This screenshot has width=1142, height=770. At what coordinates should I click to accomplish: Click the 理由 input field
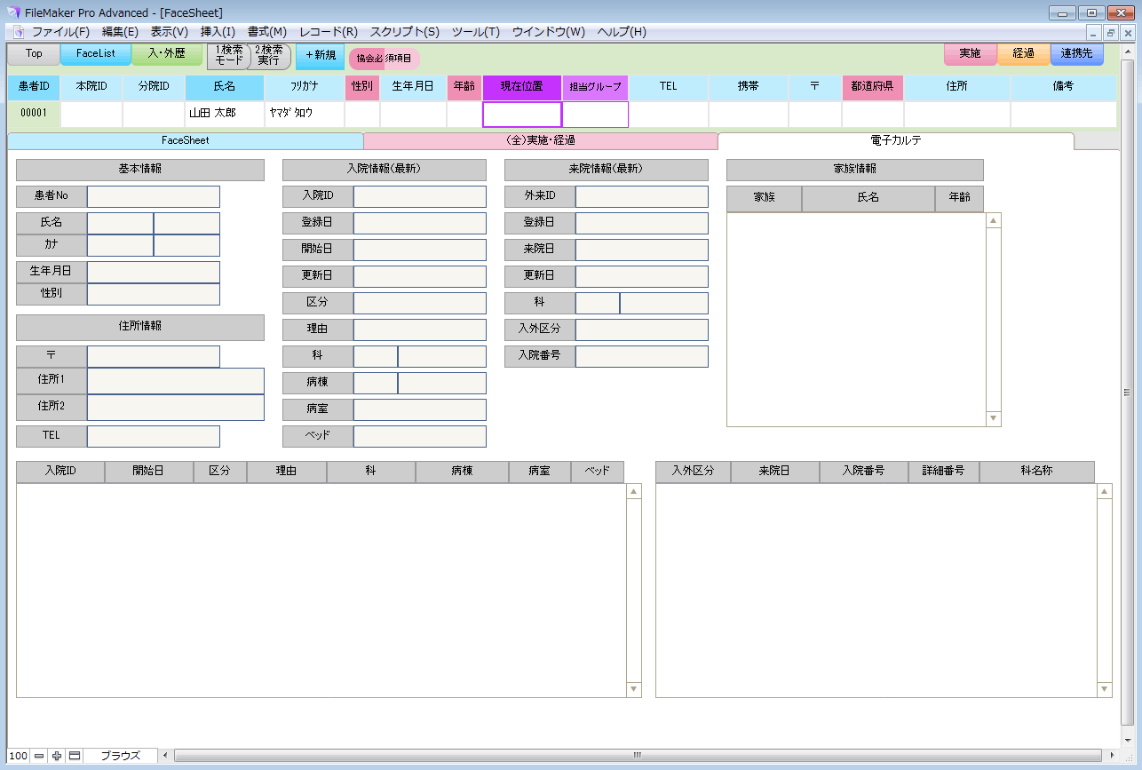coord(420,329)
